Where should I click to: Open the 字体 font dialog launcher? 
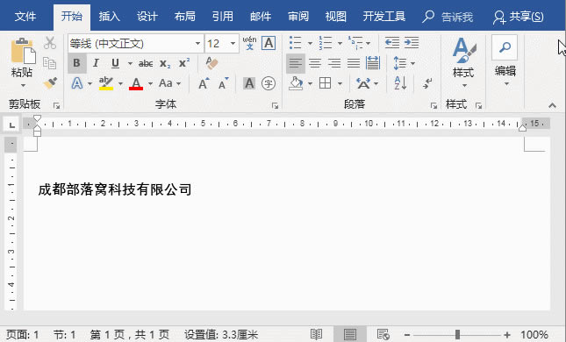275,105
